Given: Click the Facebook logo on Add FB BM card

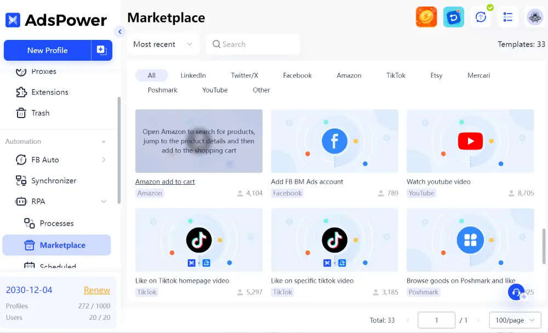Looking at the screenshot, I should pos(334,141).
